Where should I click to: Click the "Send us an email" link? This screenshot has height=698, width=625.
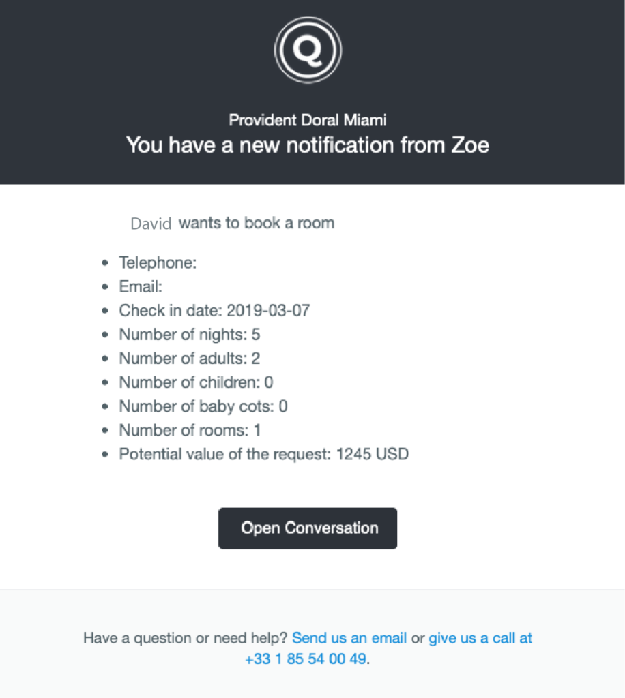point(349,639)
